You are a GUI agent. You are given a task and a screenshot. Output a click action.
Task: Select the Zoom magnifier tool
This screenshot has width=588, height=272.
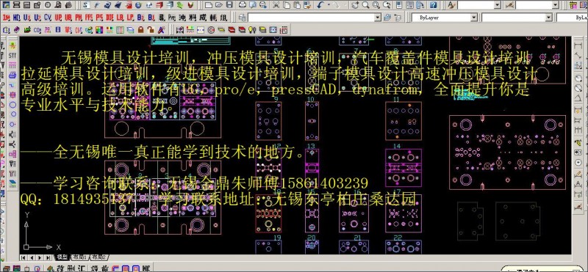(365, 5)
